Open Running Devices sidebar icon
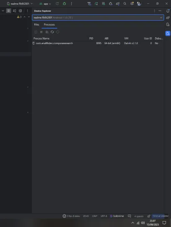Image resolution: width=171 pixels, height=227 pixels. point(168,24)
